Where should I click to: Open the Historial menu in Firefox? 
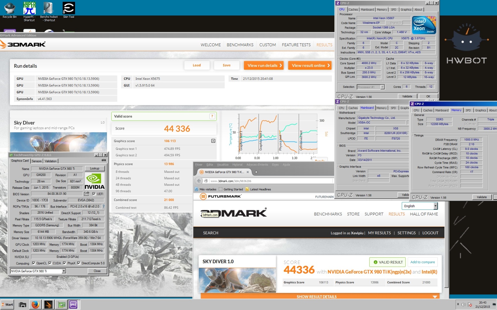point(237,164)
